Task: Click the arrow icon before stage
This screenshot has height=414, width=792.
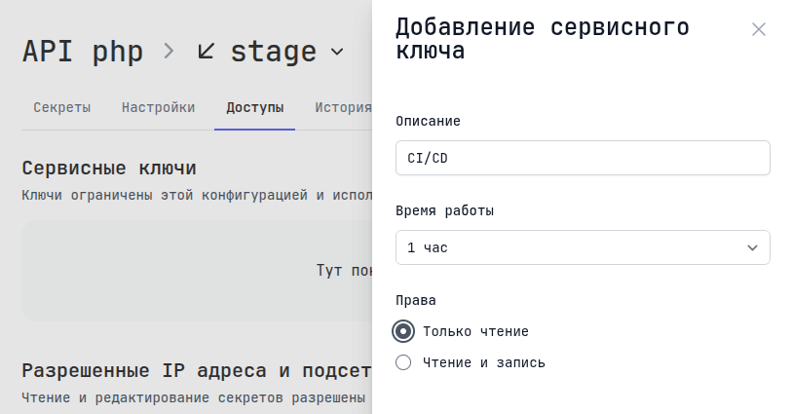Action: click(x=207, y=51)
